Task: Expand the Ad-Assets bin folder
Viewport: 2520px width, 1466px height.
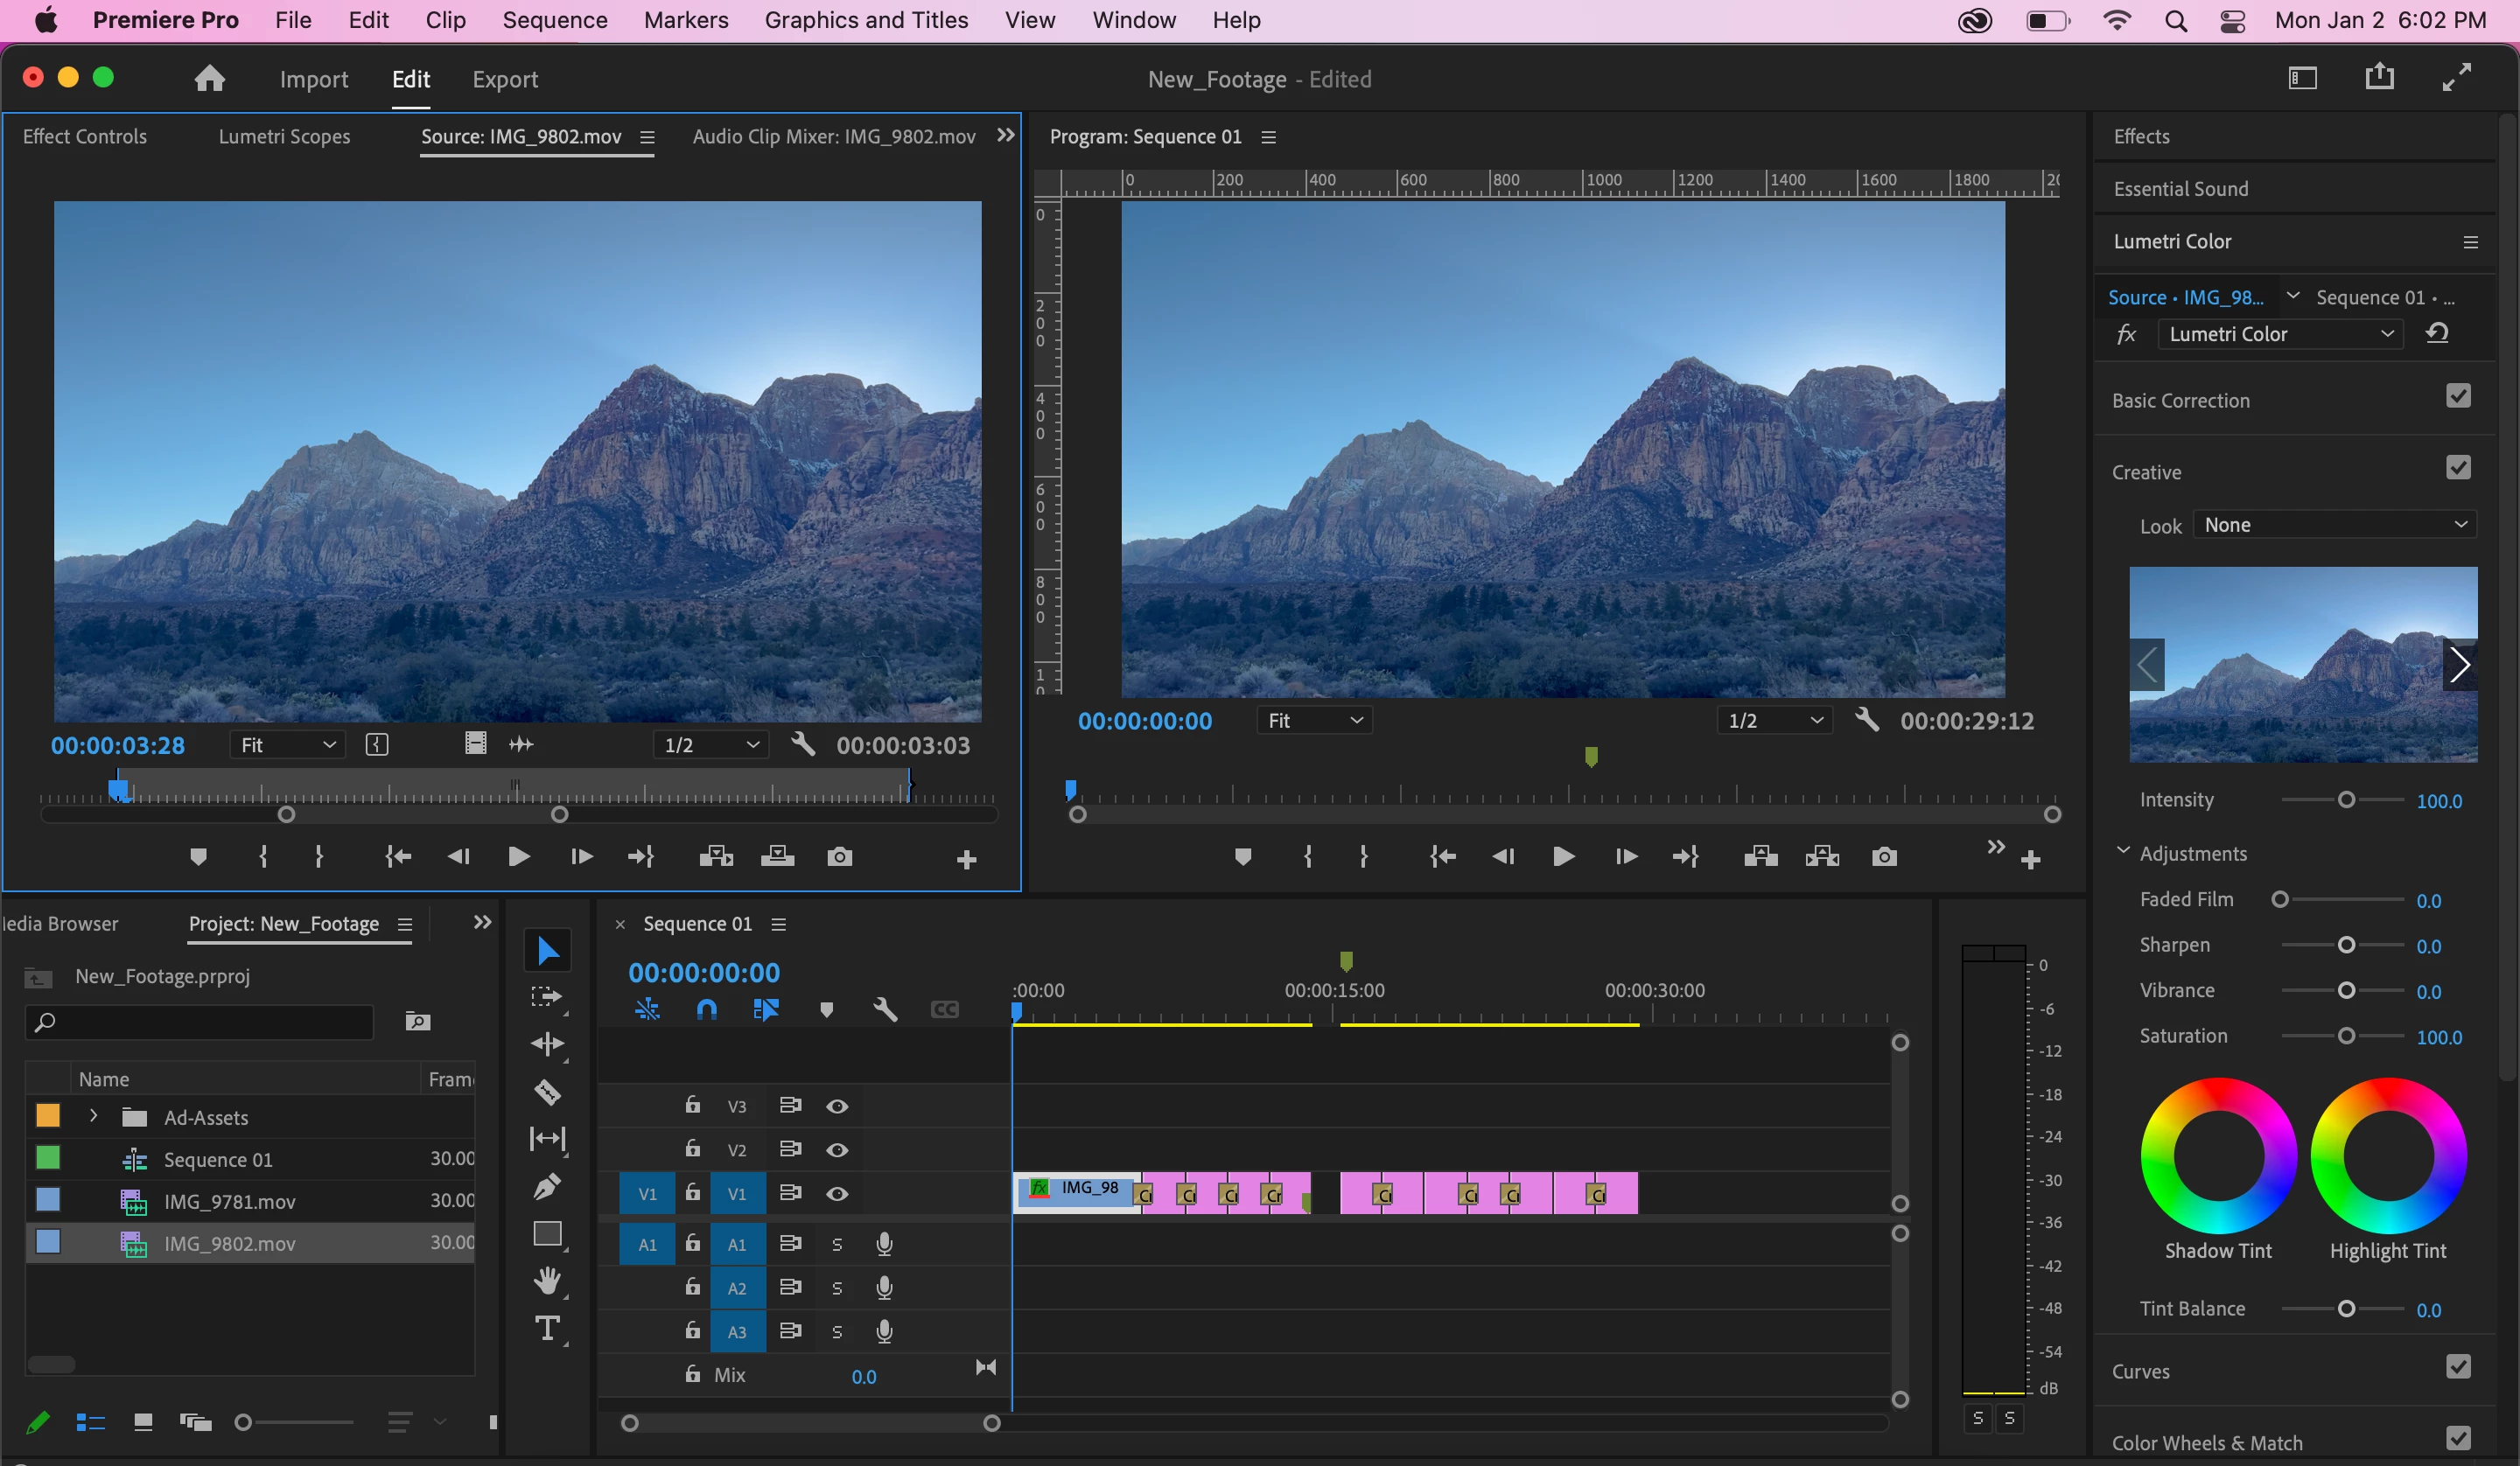Action: click(94, 1116)
